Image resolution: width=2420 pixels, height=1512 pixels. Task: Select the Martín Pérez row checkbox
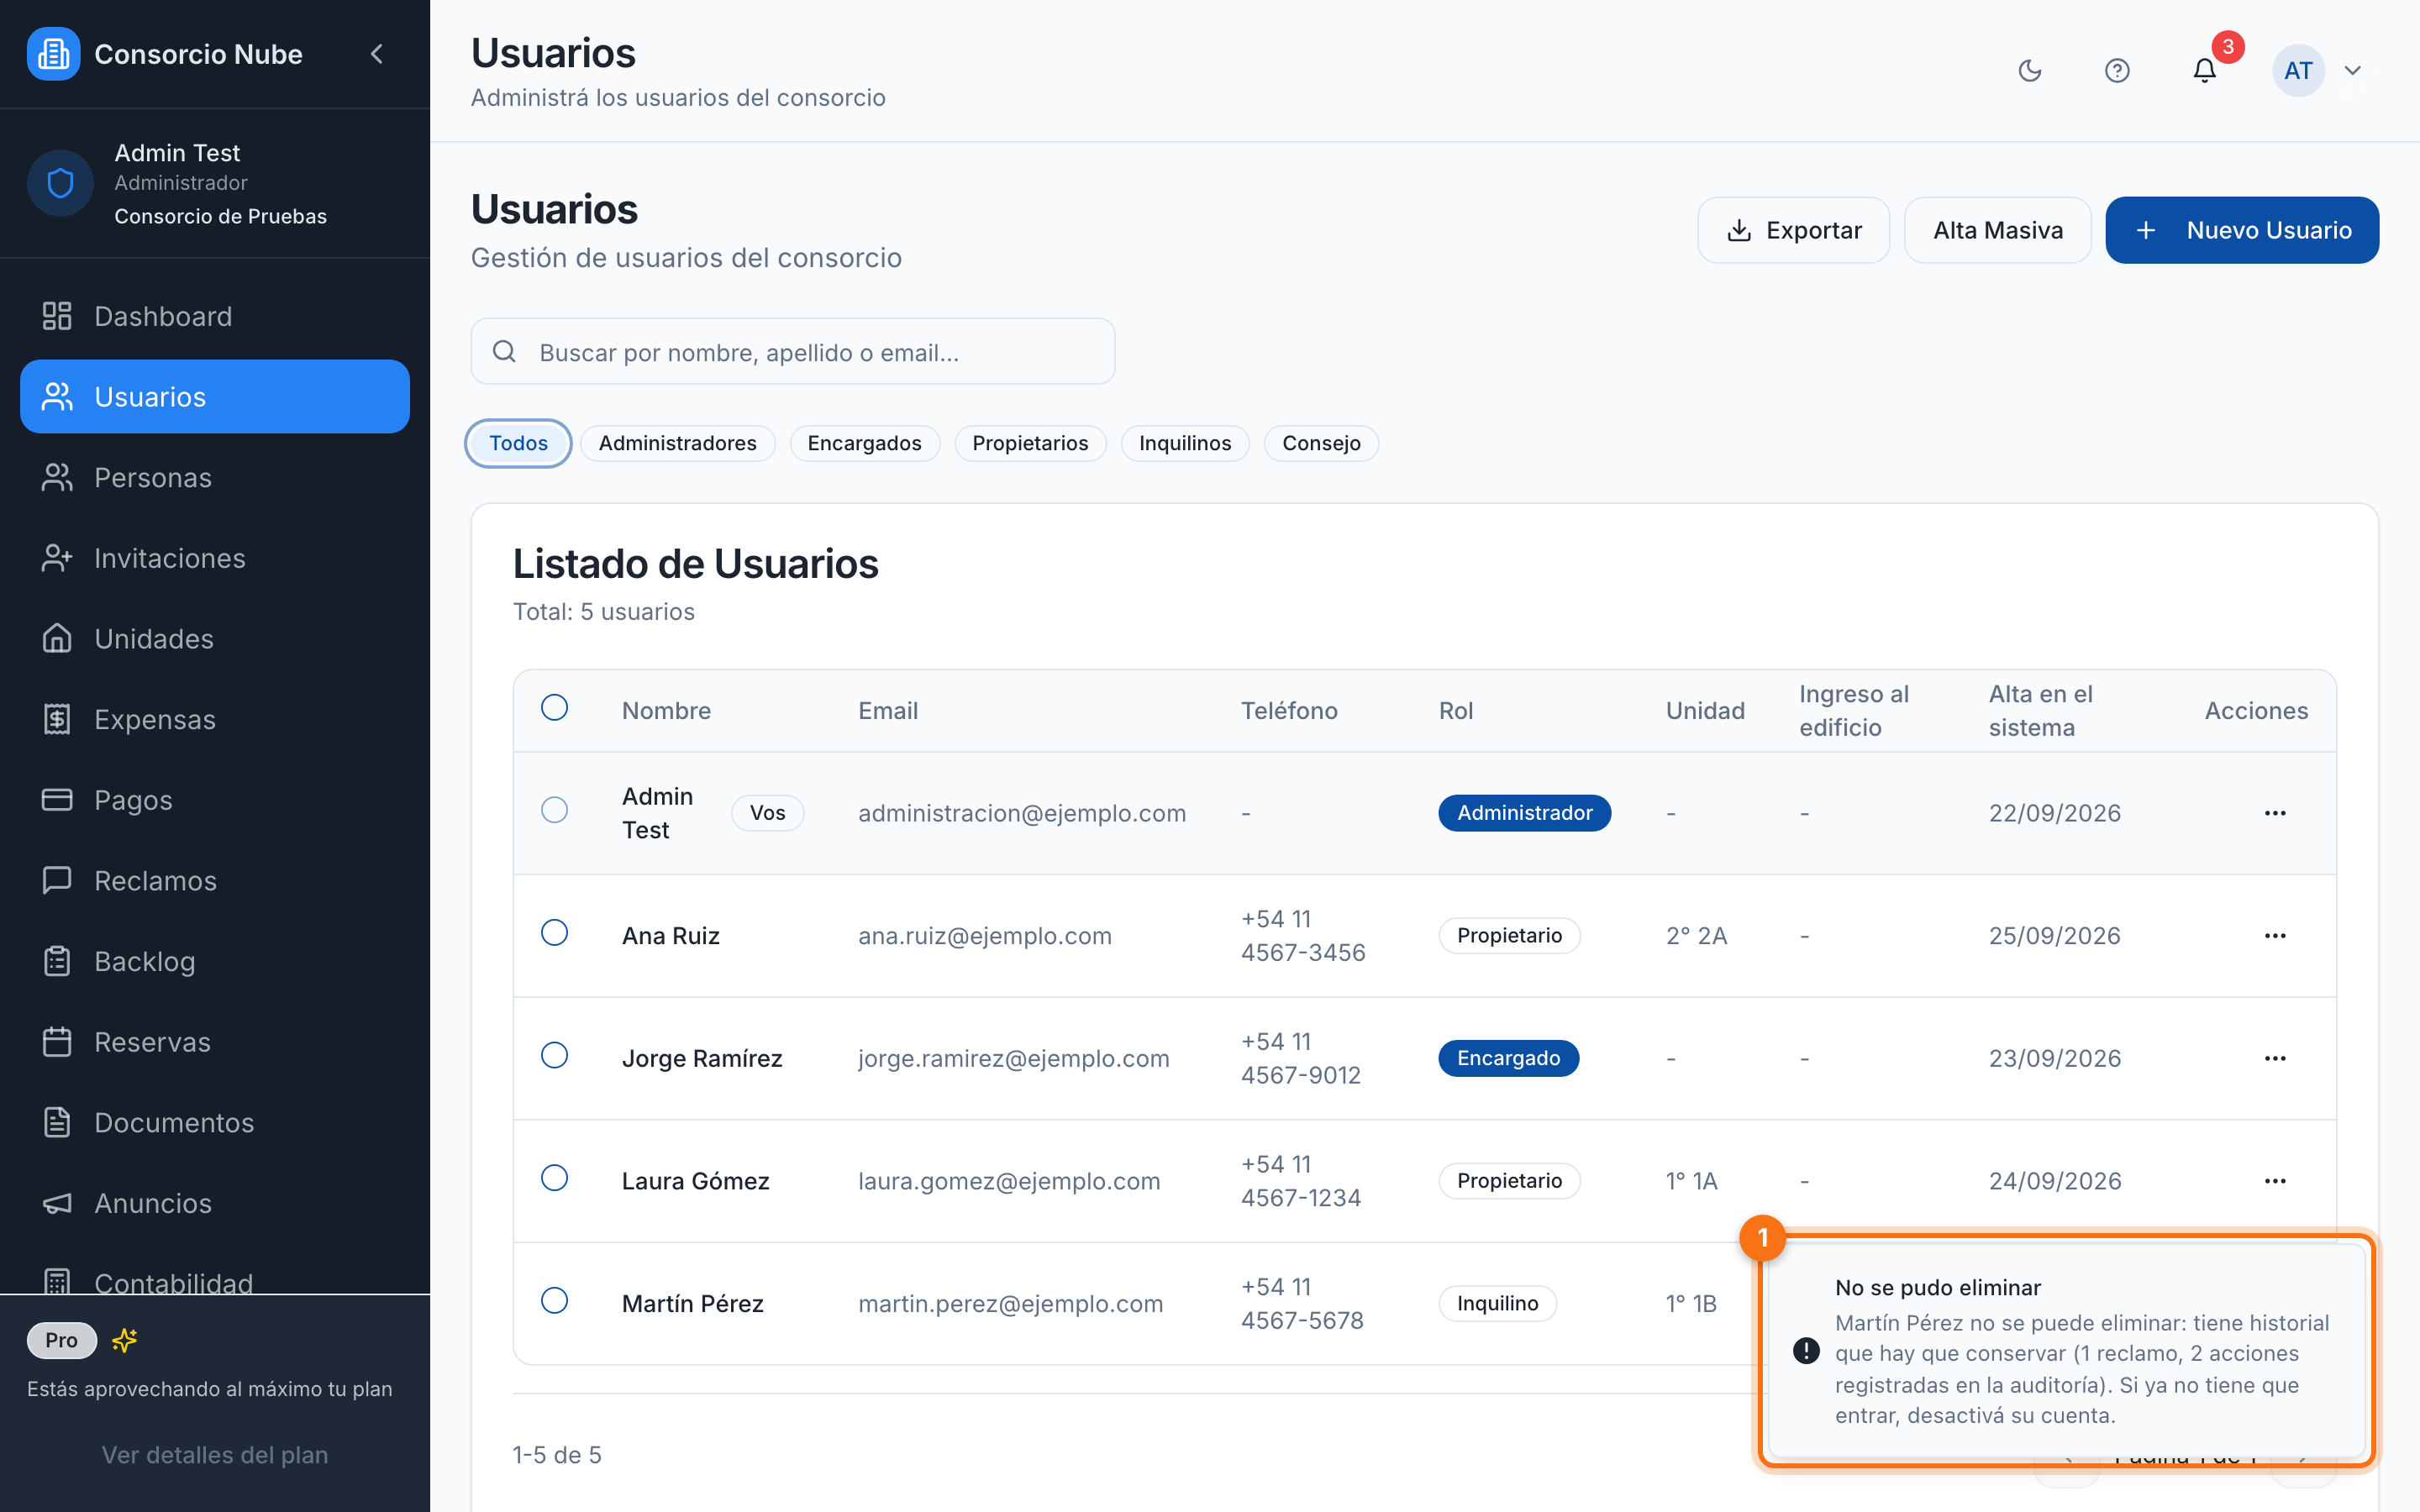point(554,1301)
